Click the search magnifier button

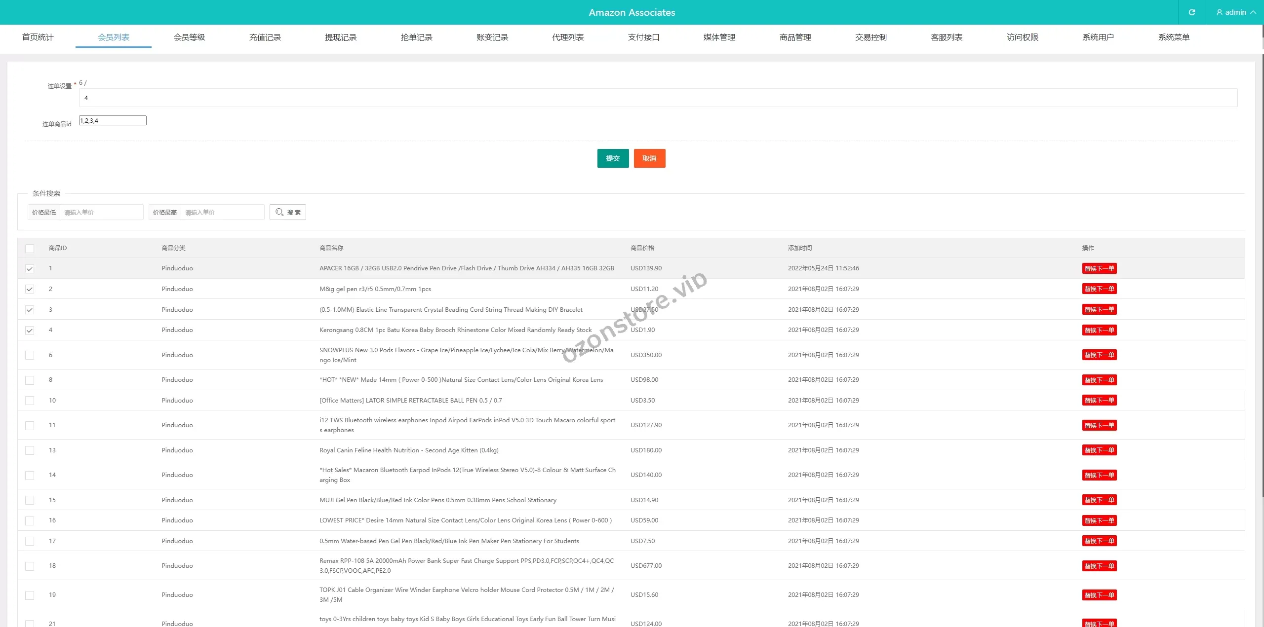point(288,212)
